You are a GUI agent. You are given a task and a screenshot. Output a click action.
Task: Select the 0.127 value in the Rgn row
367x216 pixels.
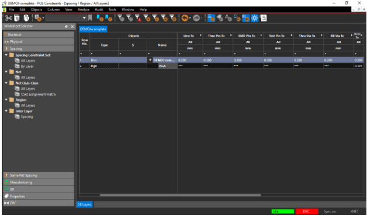pos(359,66)
